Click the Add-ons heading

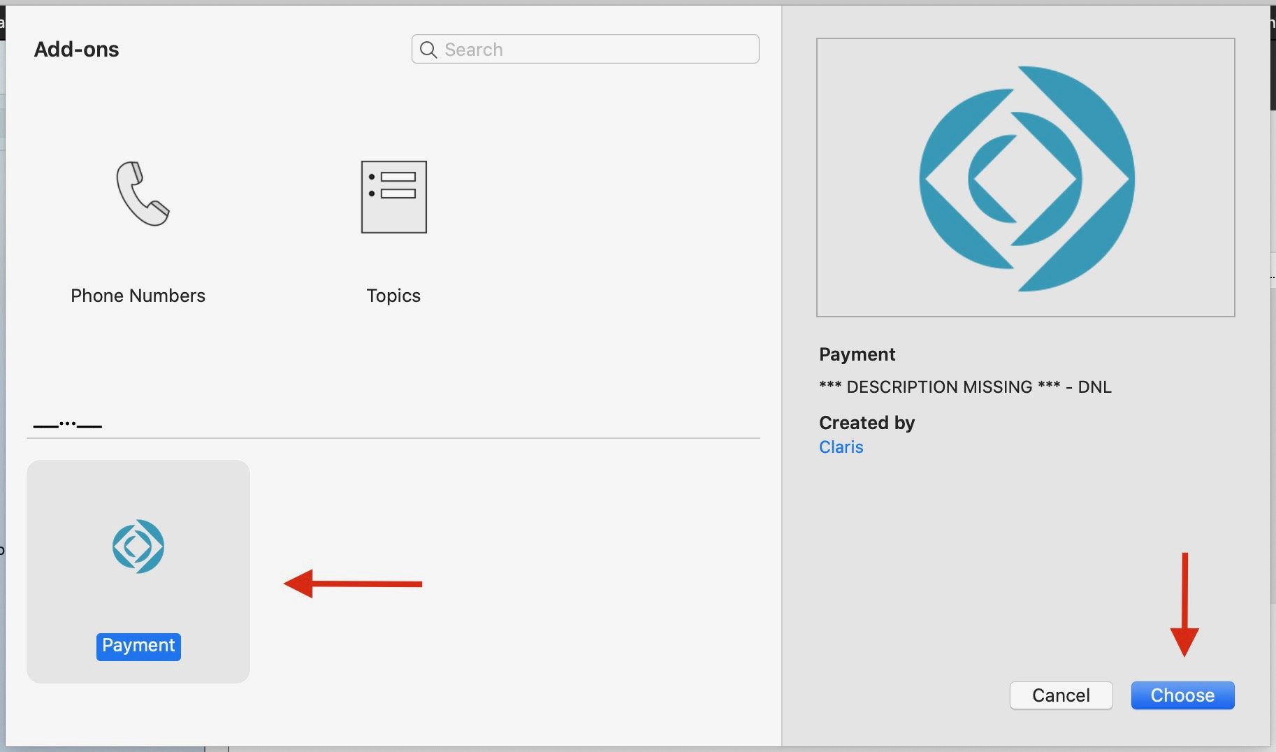coord(76,50)
